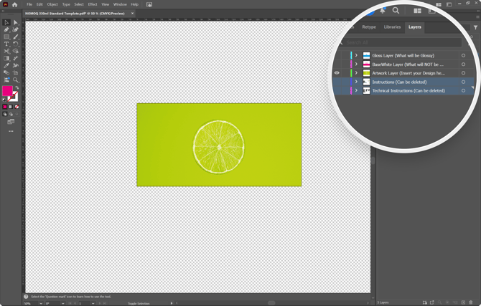Switch to the Libraries tab

392,27
